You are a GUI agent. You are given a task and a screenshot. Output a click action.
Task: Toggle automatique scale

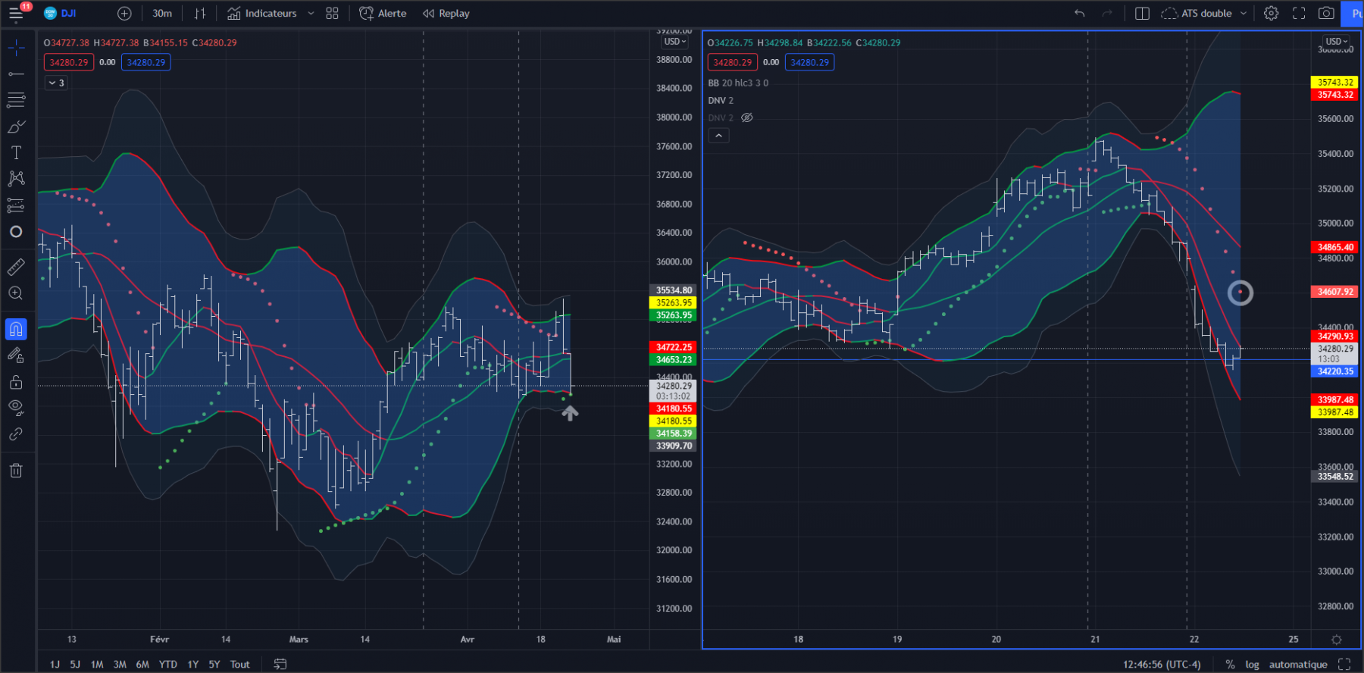coord(1298,665)
